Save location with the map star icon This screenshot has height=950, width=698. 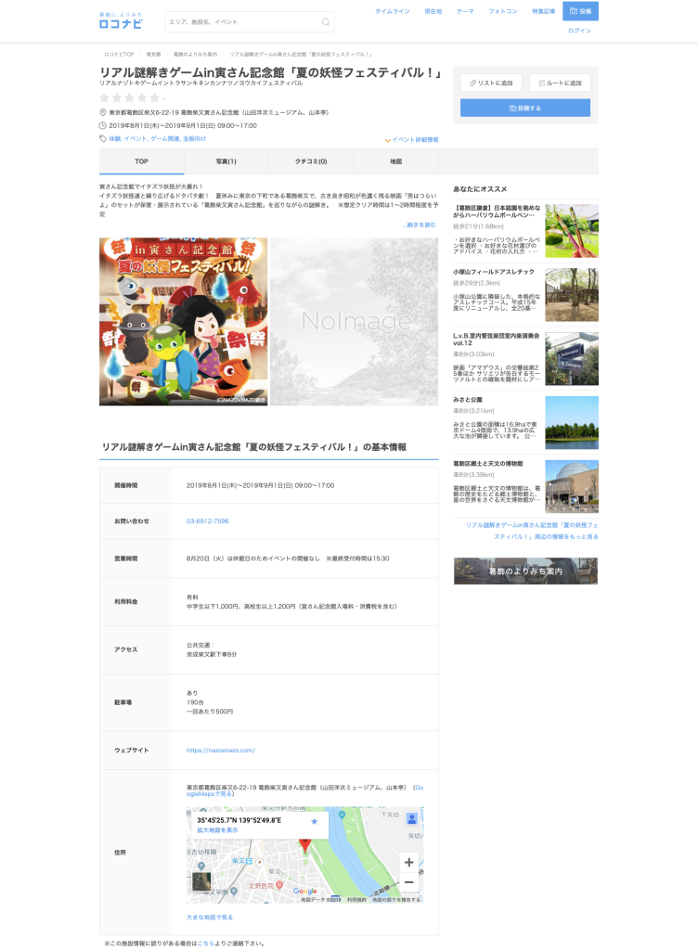(314, 821)
